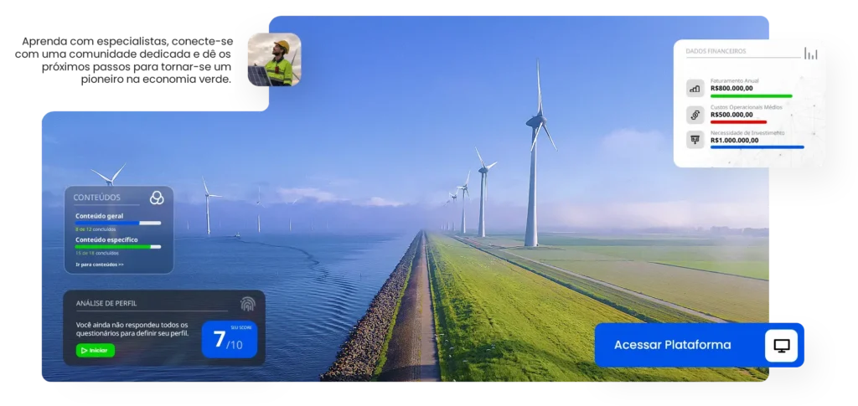
Task: Click the red bar under R$500.000,00
Action: pos(738,122)
